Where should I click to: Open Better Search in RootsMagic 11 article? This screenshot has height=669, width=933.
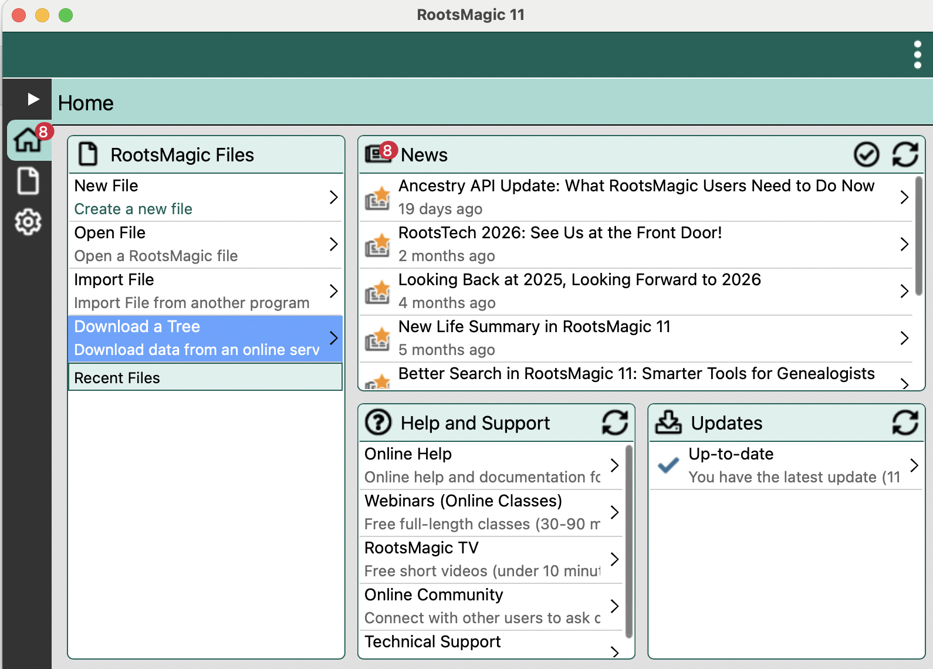click(x=636, y=376)
